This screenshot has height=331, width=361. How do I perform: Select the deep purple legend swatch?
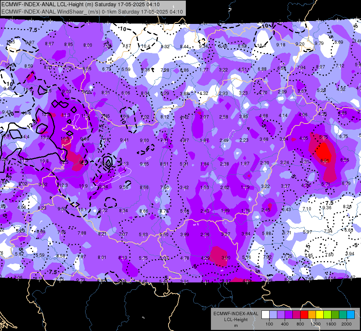[x=289, y=315]
